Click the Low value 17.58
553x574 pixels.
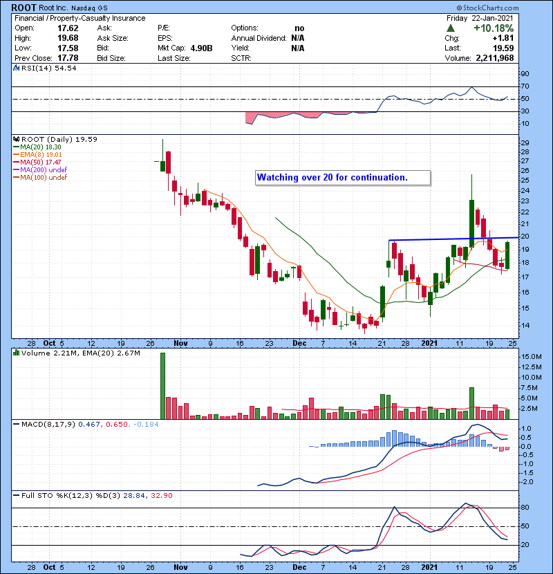(68, 48)
